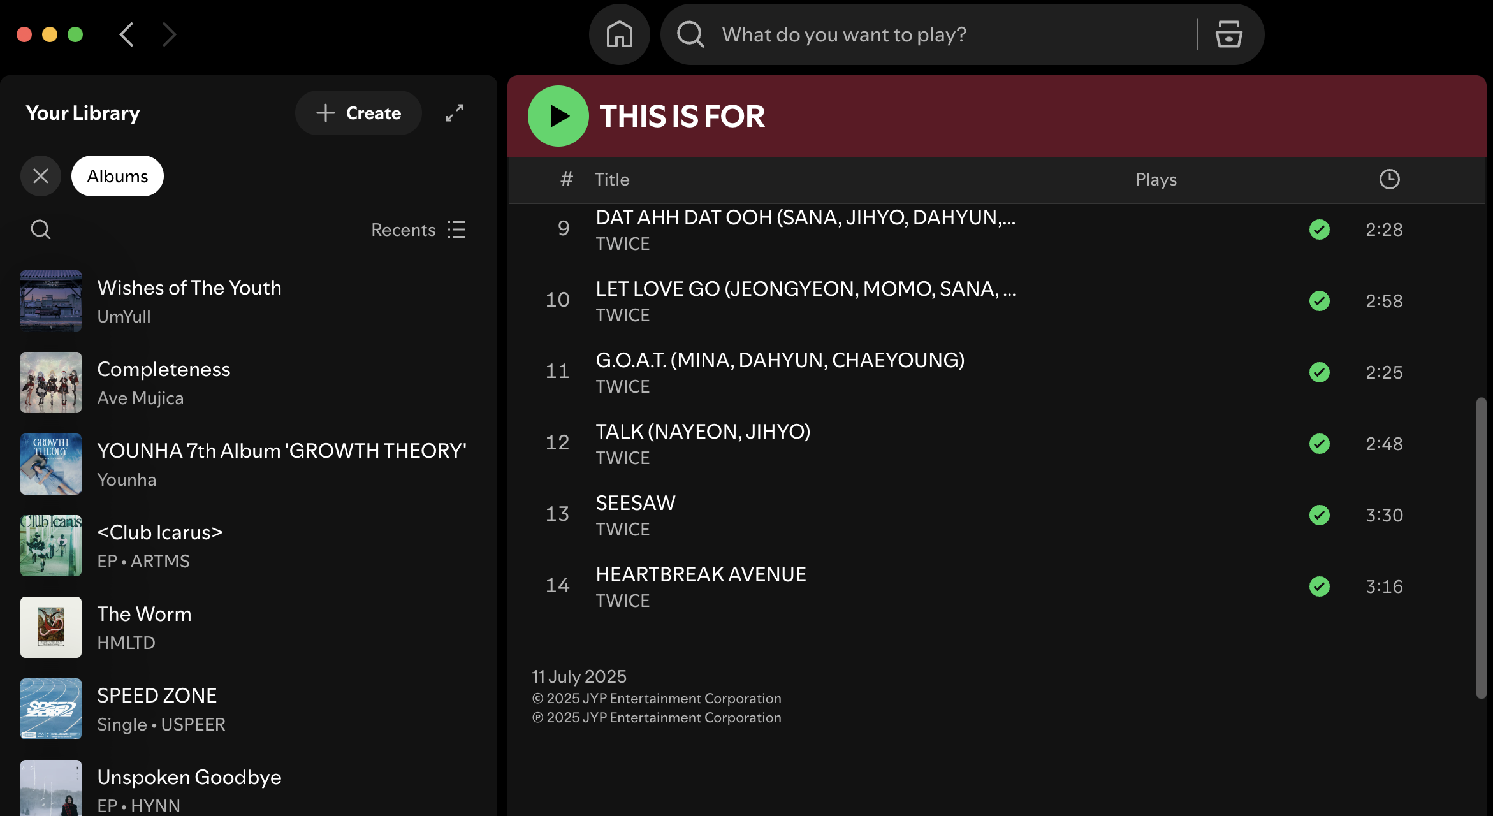Viewport: 1493px width, 816px height.
Task: Toggle saved checkmark for TALK
Action: (1320, 444)
